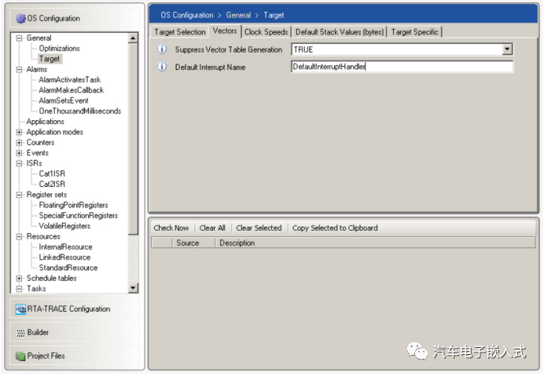Collapse the ISRs tree node

(20, 163)
